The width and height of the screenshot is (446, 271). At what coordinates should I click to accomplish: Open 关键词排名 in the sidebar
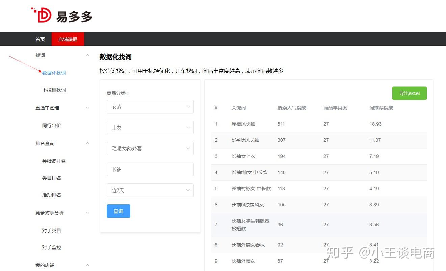coord(54,161)
